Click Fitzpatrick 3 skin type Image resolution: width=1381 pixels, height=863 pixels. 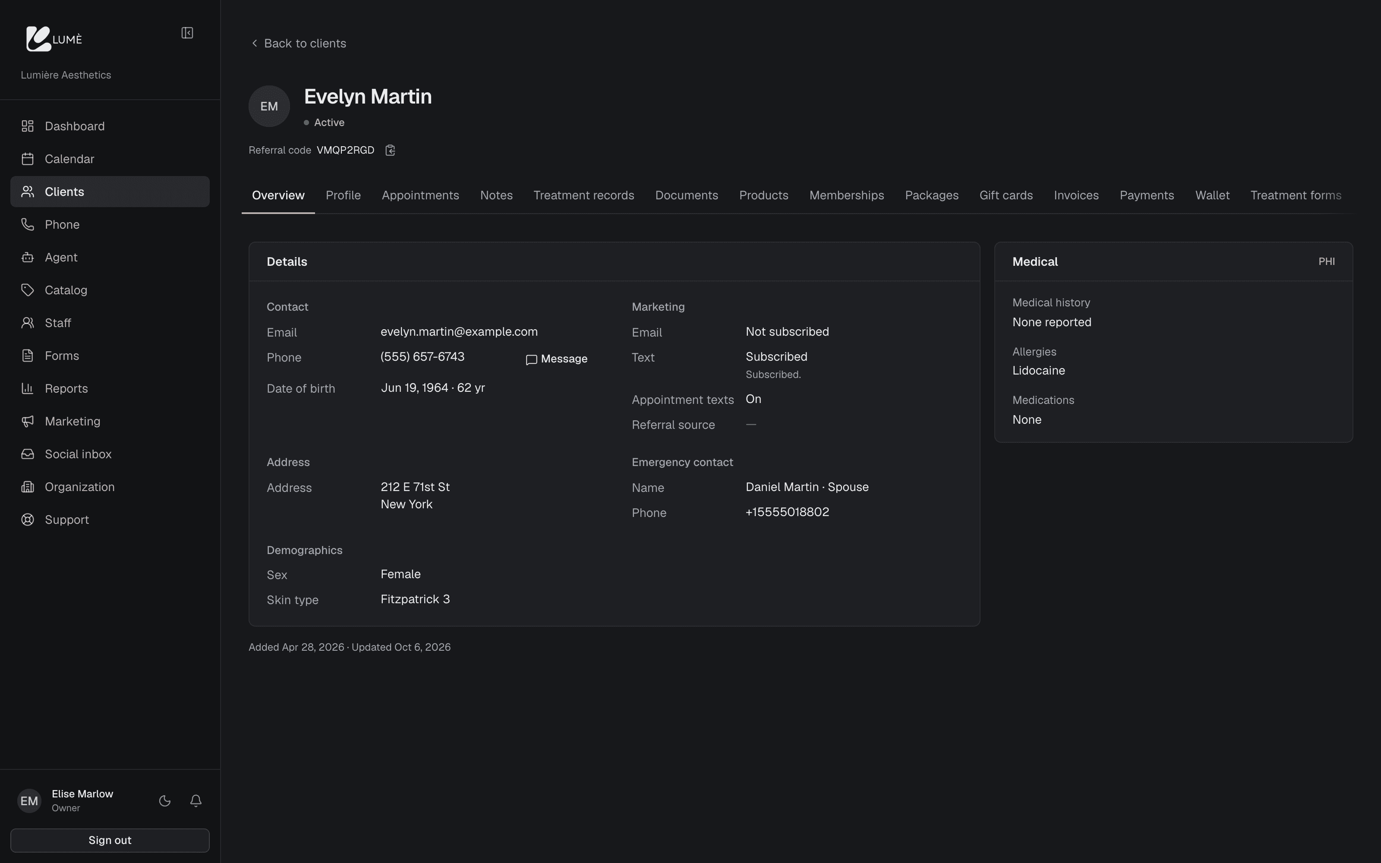pyautogui.click(x=415, y=599)
